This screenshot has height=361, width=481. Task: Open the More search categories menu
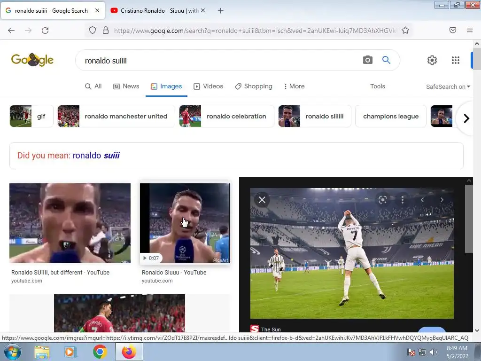point(294,86)
